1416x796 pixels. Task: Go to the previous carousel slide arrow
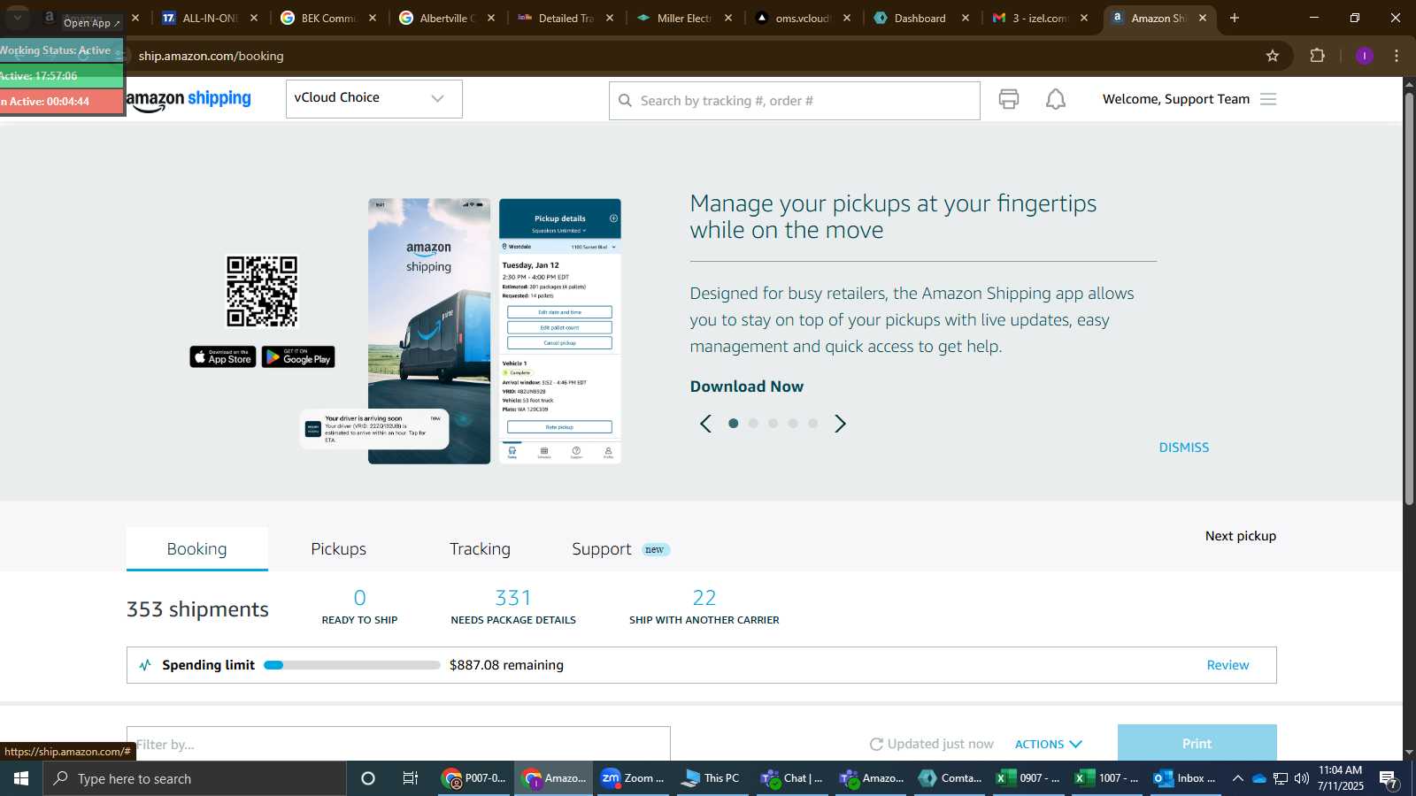tap(705, 424)
